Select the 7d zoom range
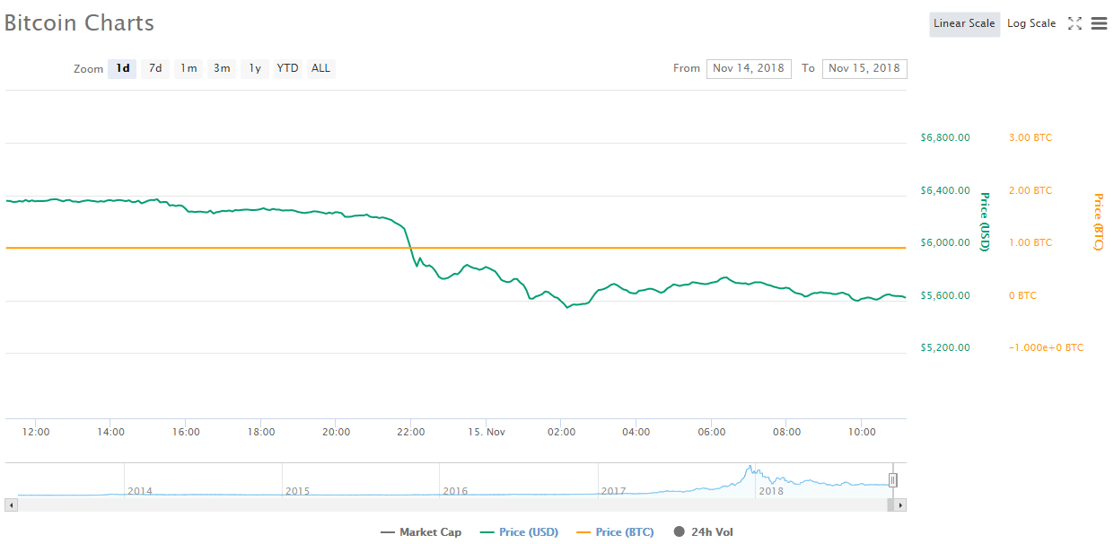Screen dimensions: 1114x544 (155, 68)
